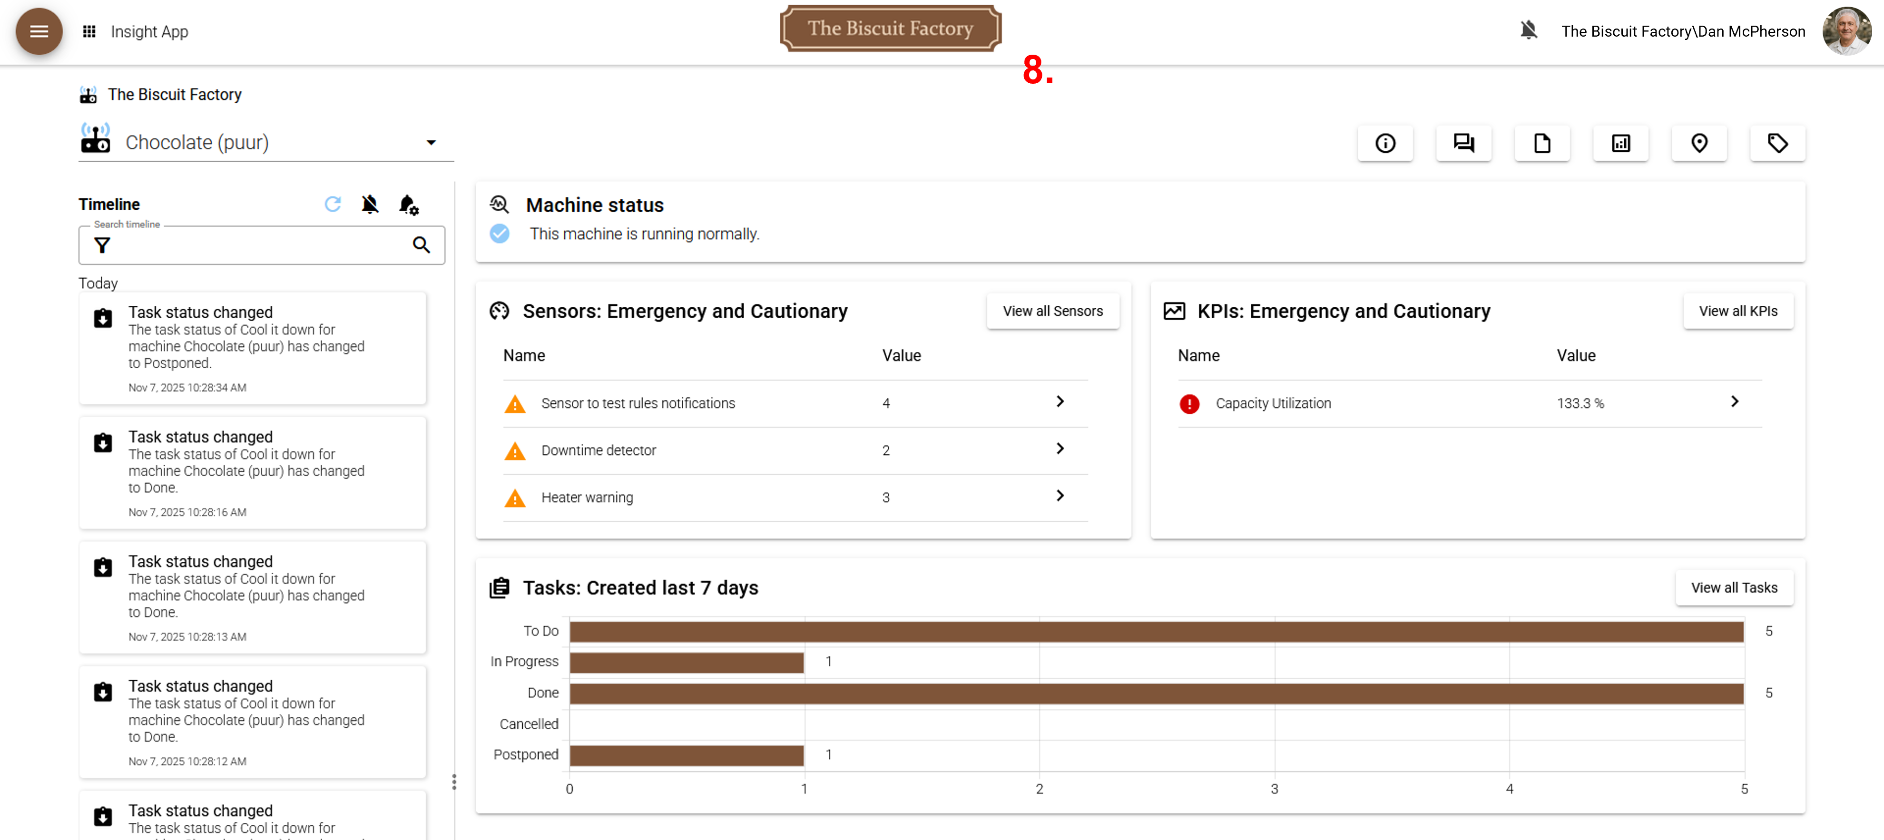Click The Biscuit Factory breadcrumb
The height and width of the screenshot is (840, 1884).
pos(174,94)
